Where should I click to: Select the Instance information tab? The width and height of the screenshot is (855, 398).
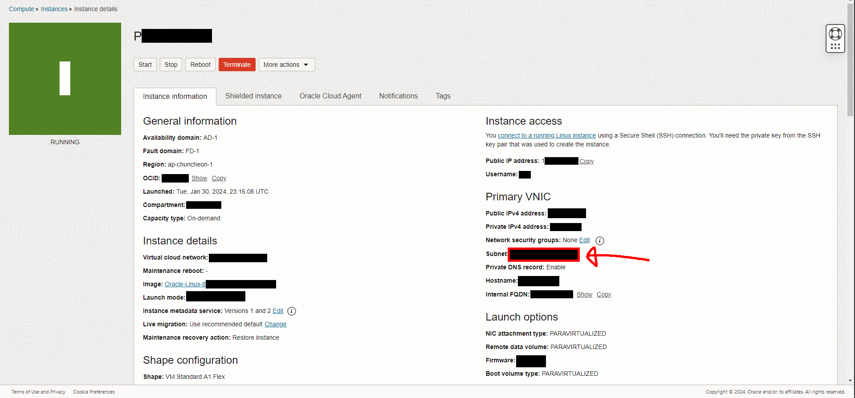[175, 97]
